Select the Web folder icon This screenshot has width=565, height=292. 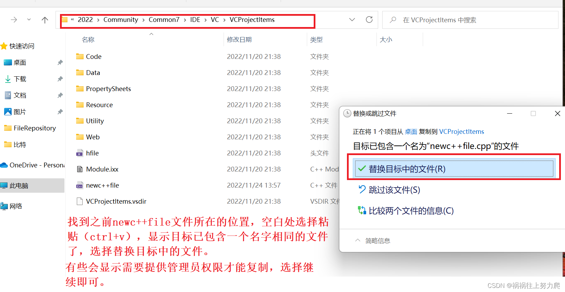pos(80,137)
